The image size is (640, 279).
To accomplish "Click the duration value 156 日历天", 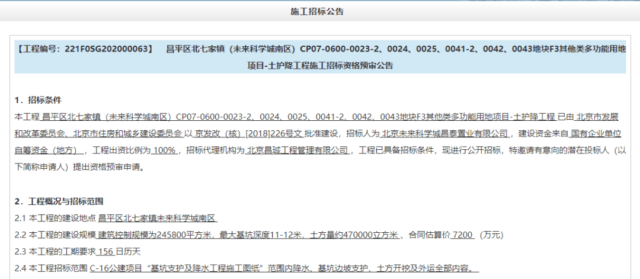I will 120,252.
